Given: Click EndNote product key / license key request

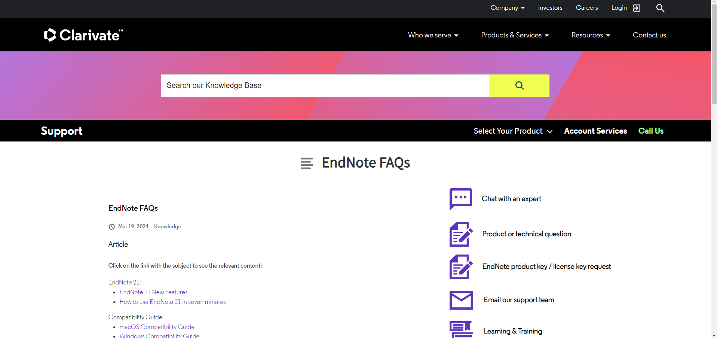Looking at the screenshot, I should [546, 267].
